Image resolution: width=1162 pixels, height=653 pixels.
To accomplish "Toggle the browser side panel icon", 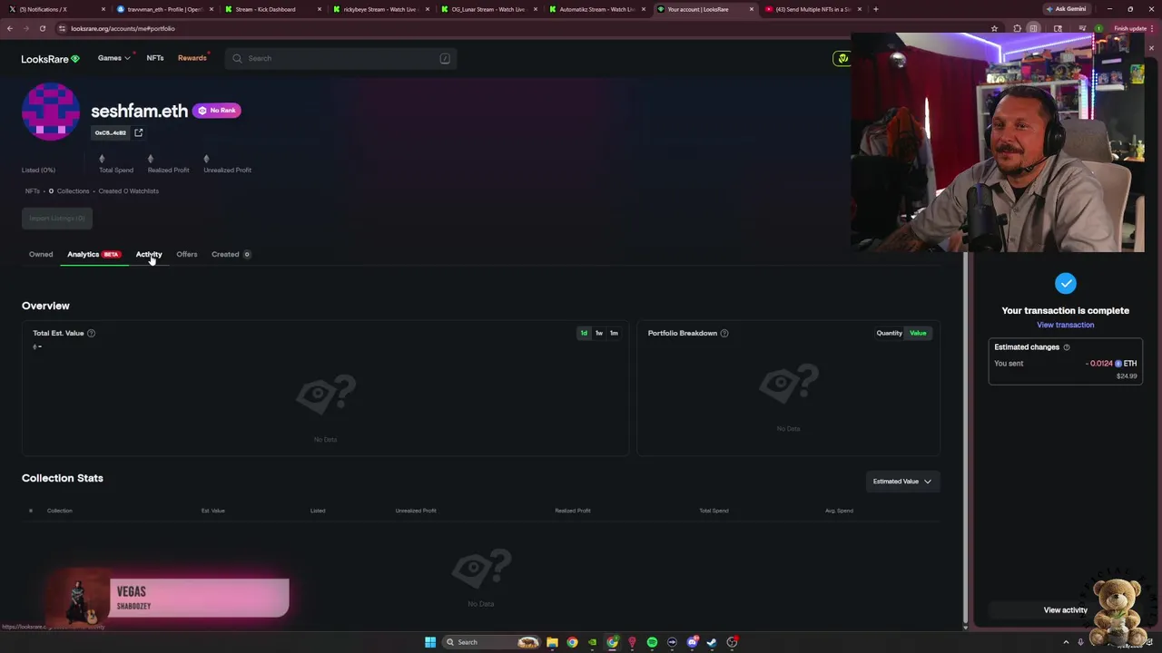I will tap(1033, 28).
